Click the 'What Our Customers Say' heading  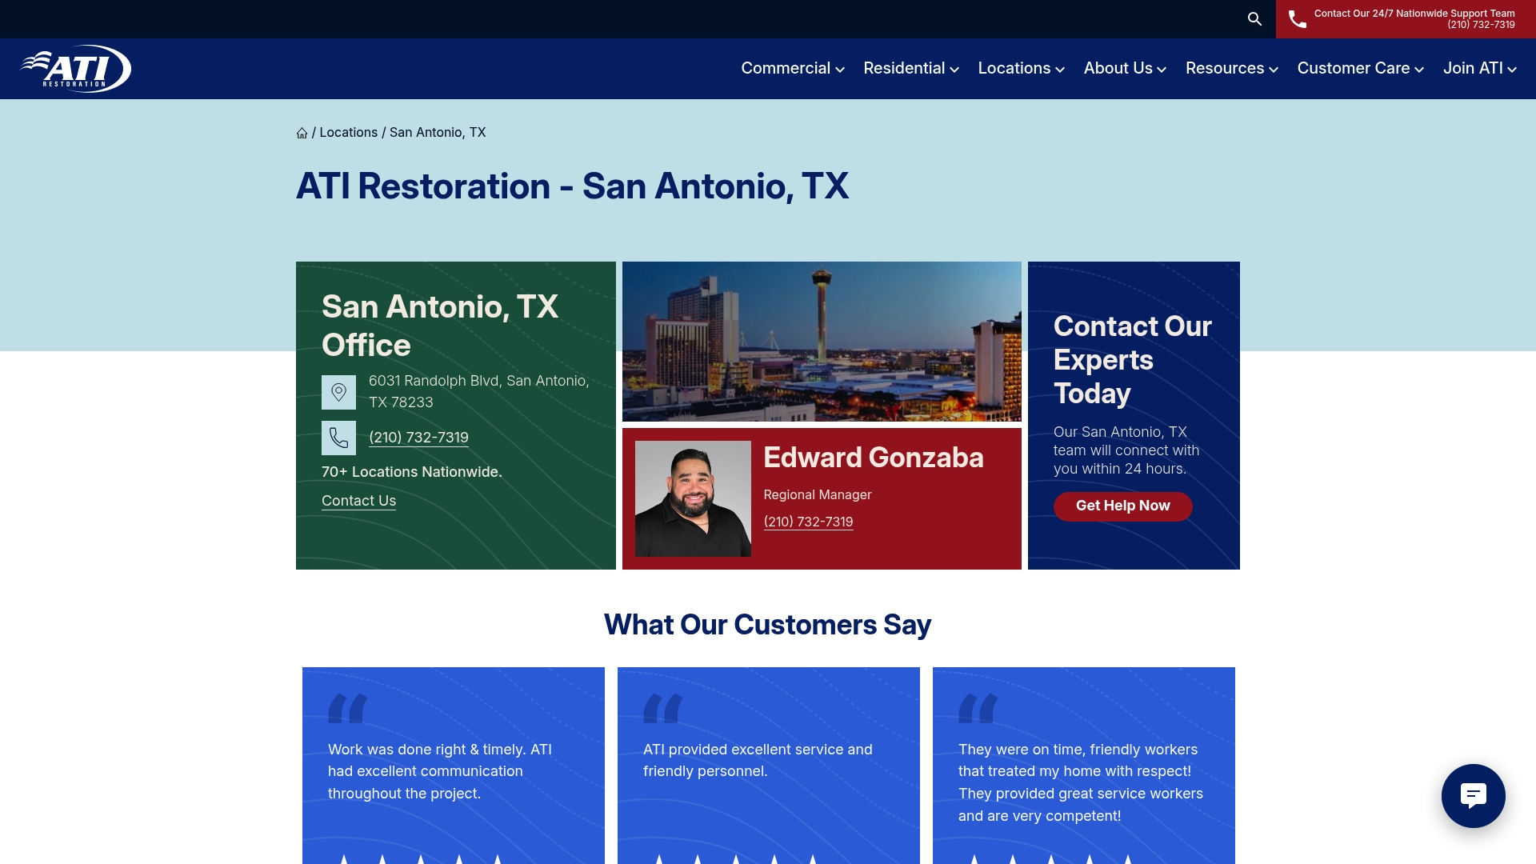pyautogui.click(x=767, y=625)
